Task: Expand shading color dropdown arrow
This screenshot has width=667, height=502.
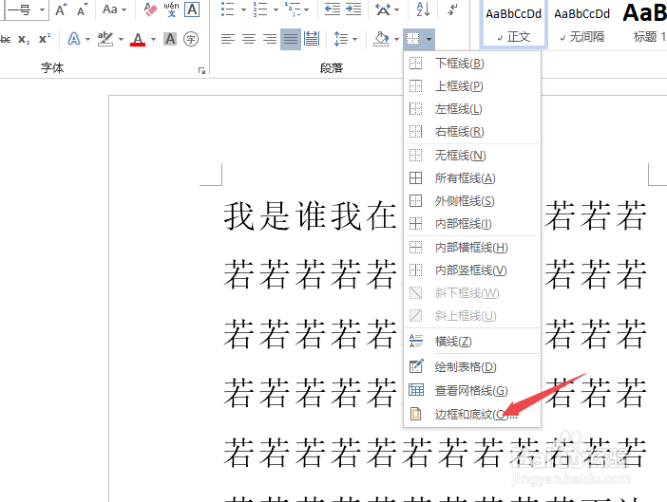Action: click(396, 40)
